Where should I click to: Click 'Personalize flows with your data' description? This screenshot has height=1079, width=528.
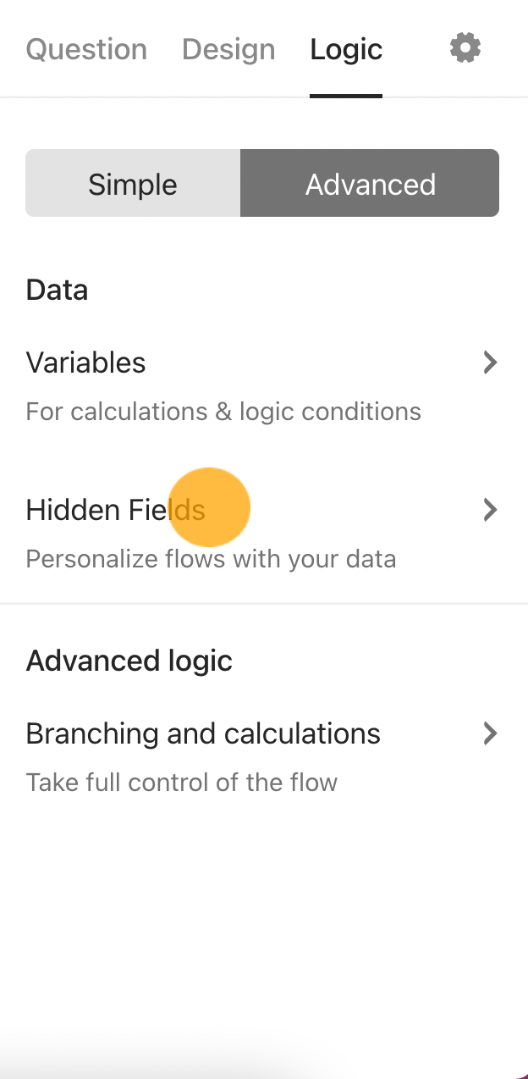click(x=211, y=560)
